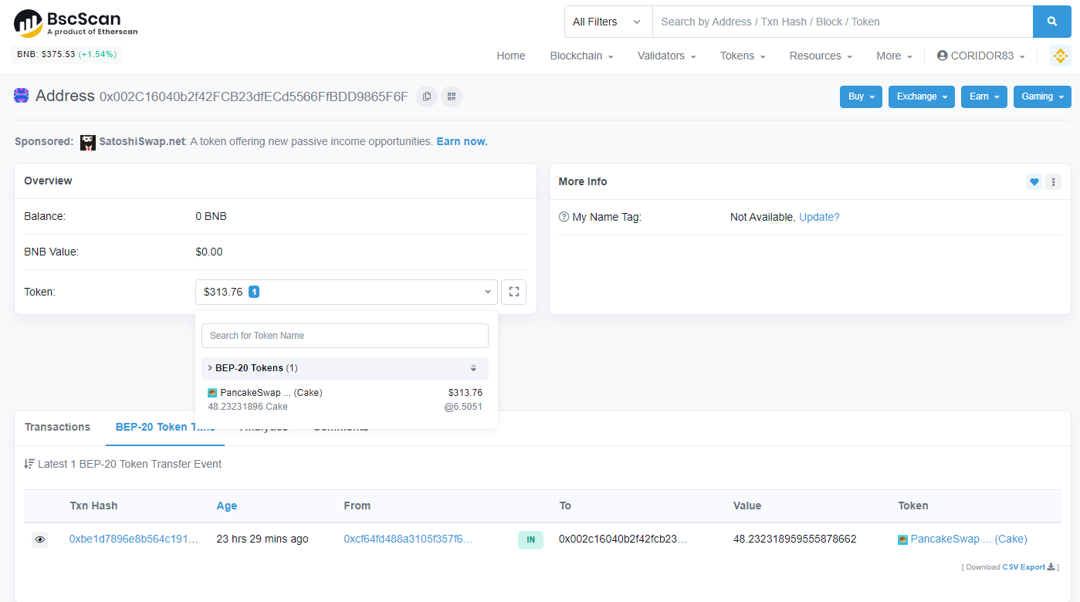Image resolution: width=1080 pixels, height=602 pixels.
Task: Toggle sort arrows in BEP-20 Tokens header
Action: coord(473,368)
